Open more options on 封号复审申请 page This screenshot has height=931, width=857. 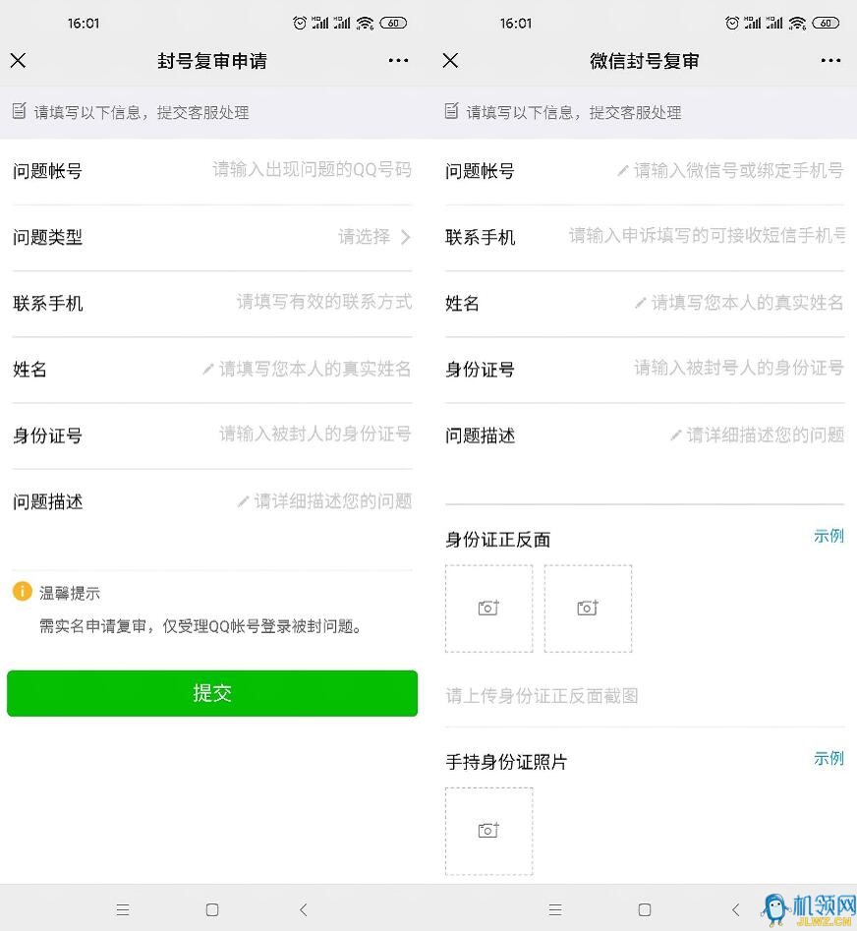click(398, 60)
